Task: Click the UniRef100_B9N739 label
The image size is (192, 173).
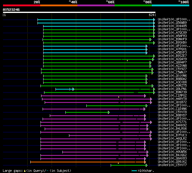Action: tap(172, 92)
